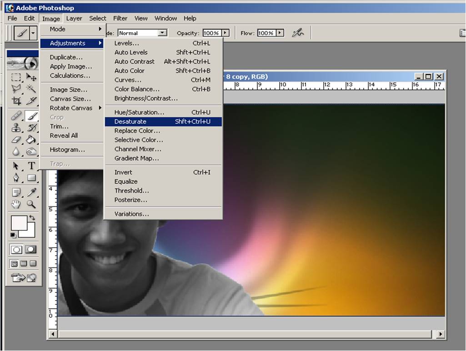466x351 pixels.
Task: Select the Rectangular Marquee tool
Action: [16, 77]
